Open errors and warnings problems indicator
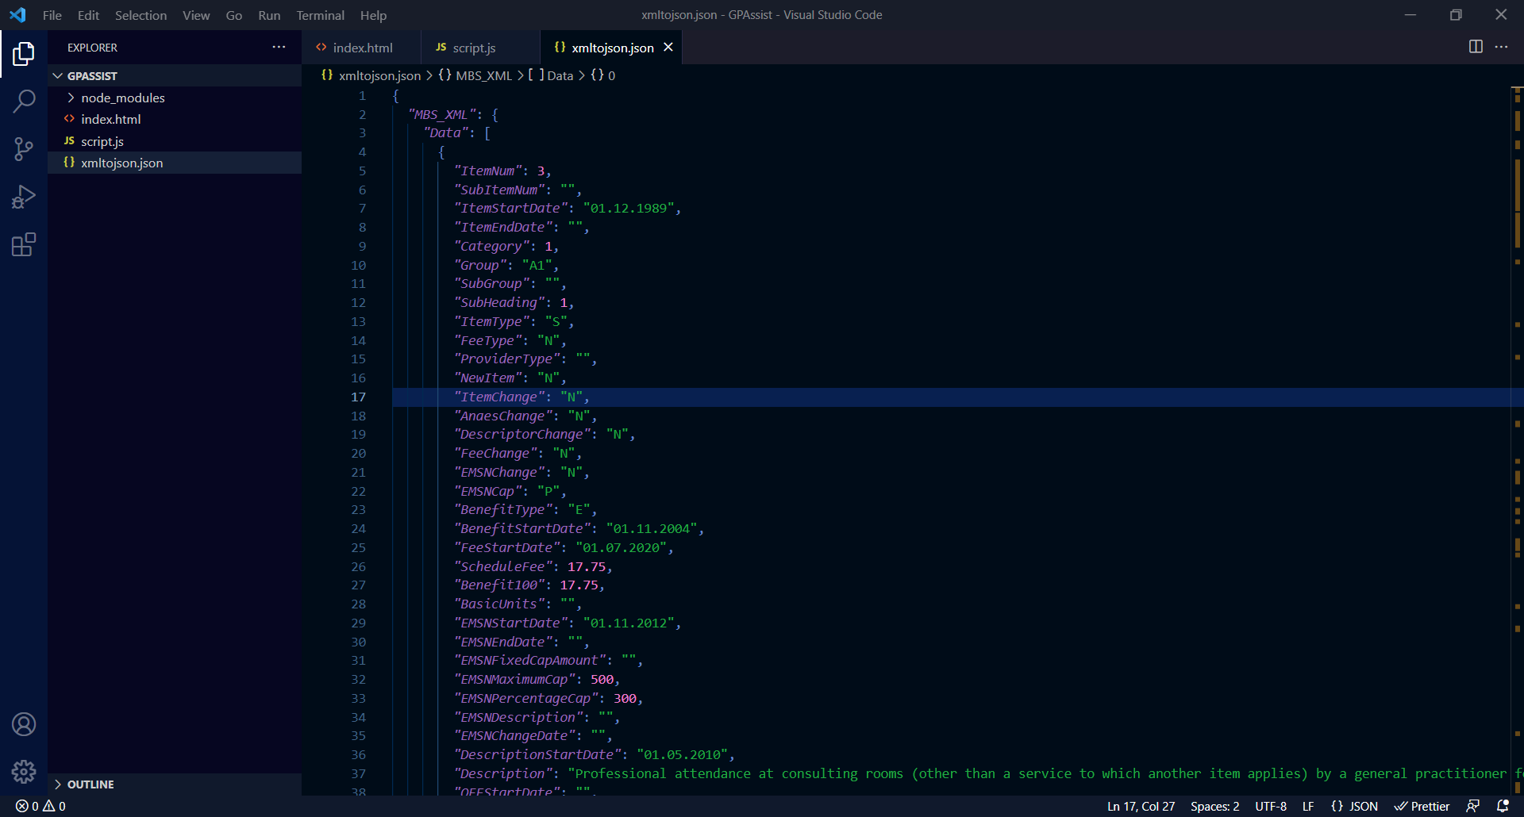Image resolution: width=1524 pixels, height=817 pixels. [x=40, y=806]
